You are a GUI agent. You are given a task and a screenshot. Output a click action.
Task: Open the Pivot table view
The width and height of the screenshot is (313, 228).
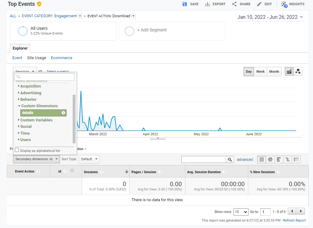(296, 159)
